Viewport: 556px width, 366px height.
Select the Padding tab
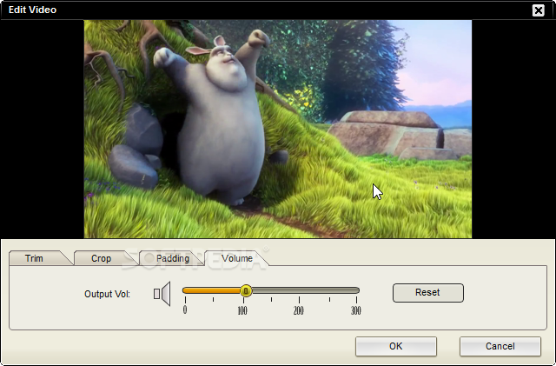pyautogui.click(x=173, y=258)
